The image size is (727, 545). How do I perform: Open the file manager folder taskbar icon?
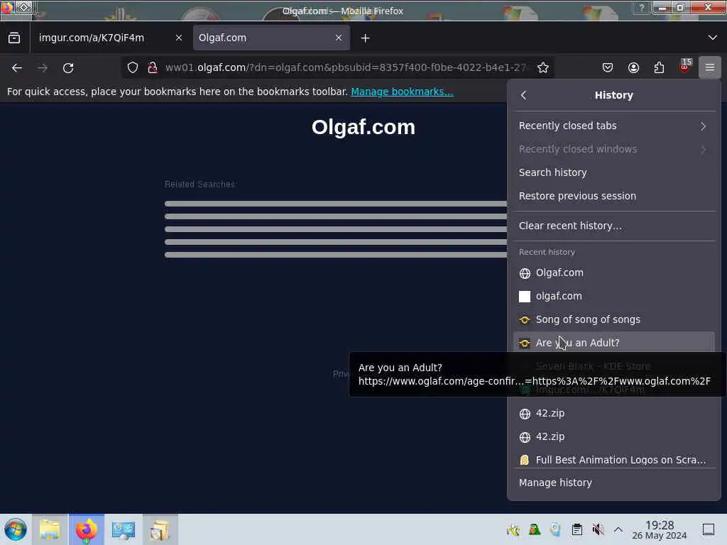click(x=50, y=529)
